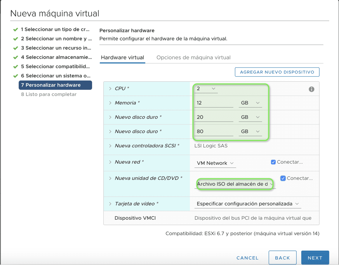The image size is (339, 265).
Task: Expand Nueva unidad de CD/DVD row
Action: tap(110, 178)
